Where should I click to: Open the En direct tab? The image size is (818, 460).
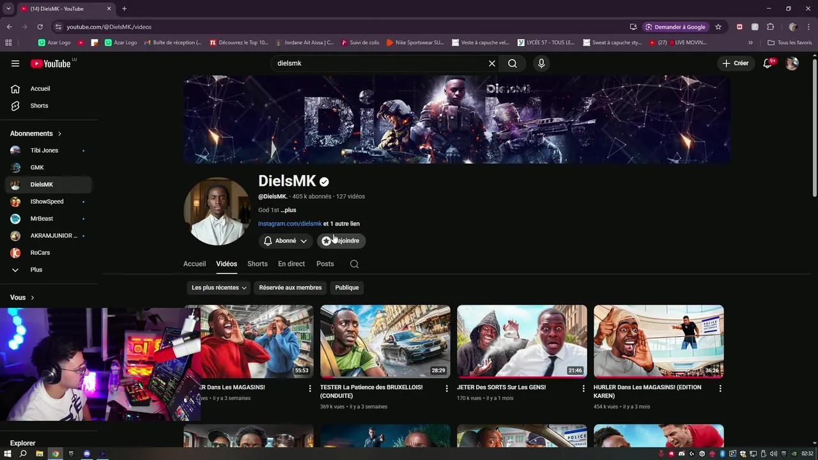pos(291,264)
